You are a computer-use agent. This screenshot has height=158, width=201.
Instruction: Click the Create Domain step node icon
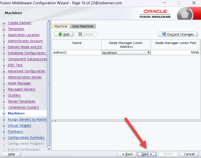[x=4, y=23]
